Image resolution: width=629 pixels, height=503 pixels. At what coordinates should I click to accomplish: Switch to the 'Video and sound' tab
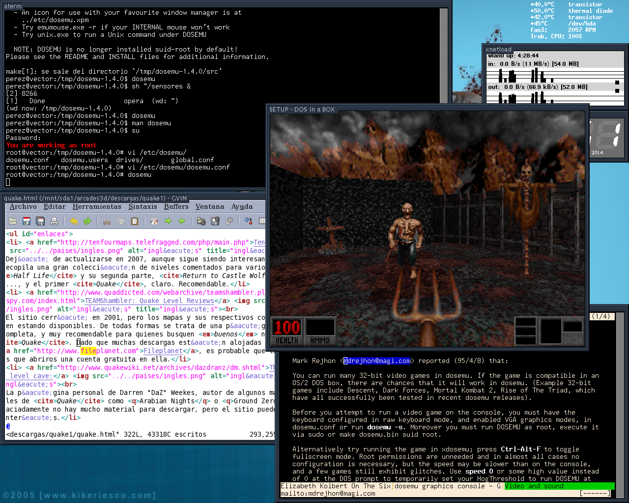tap(559, 486)
